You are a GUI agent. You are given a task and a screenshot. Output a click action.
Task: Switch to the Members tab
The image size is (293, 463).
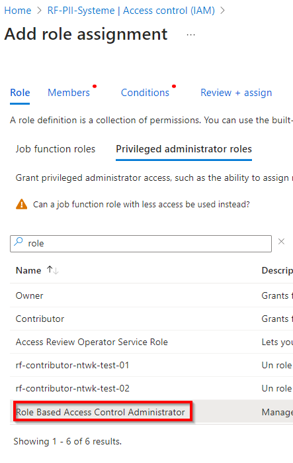tap(69, 93)
